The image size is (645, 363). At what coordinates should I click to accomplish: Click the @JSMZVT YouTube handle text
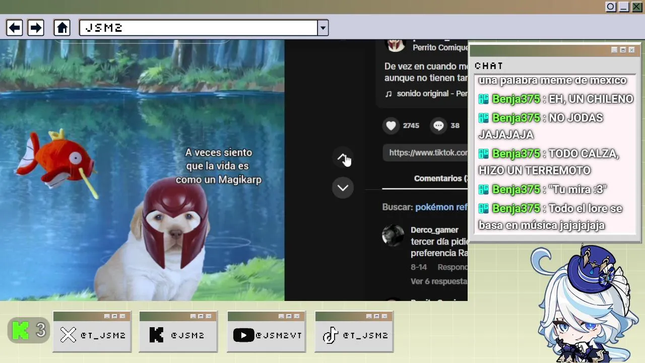coord(279,335)
